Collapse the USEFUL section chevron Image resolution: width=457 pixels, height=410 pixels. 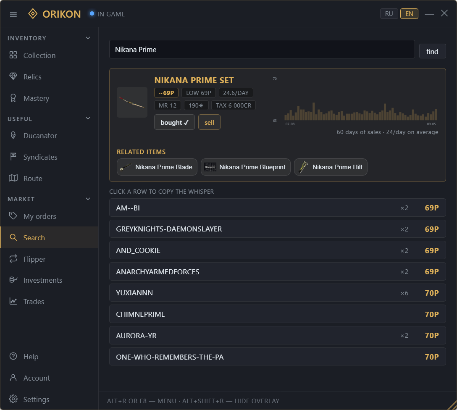(88, 118)
